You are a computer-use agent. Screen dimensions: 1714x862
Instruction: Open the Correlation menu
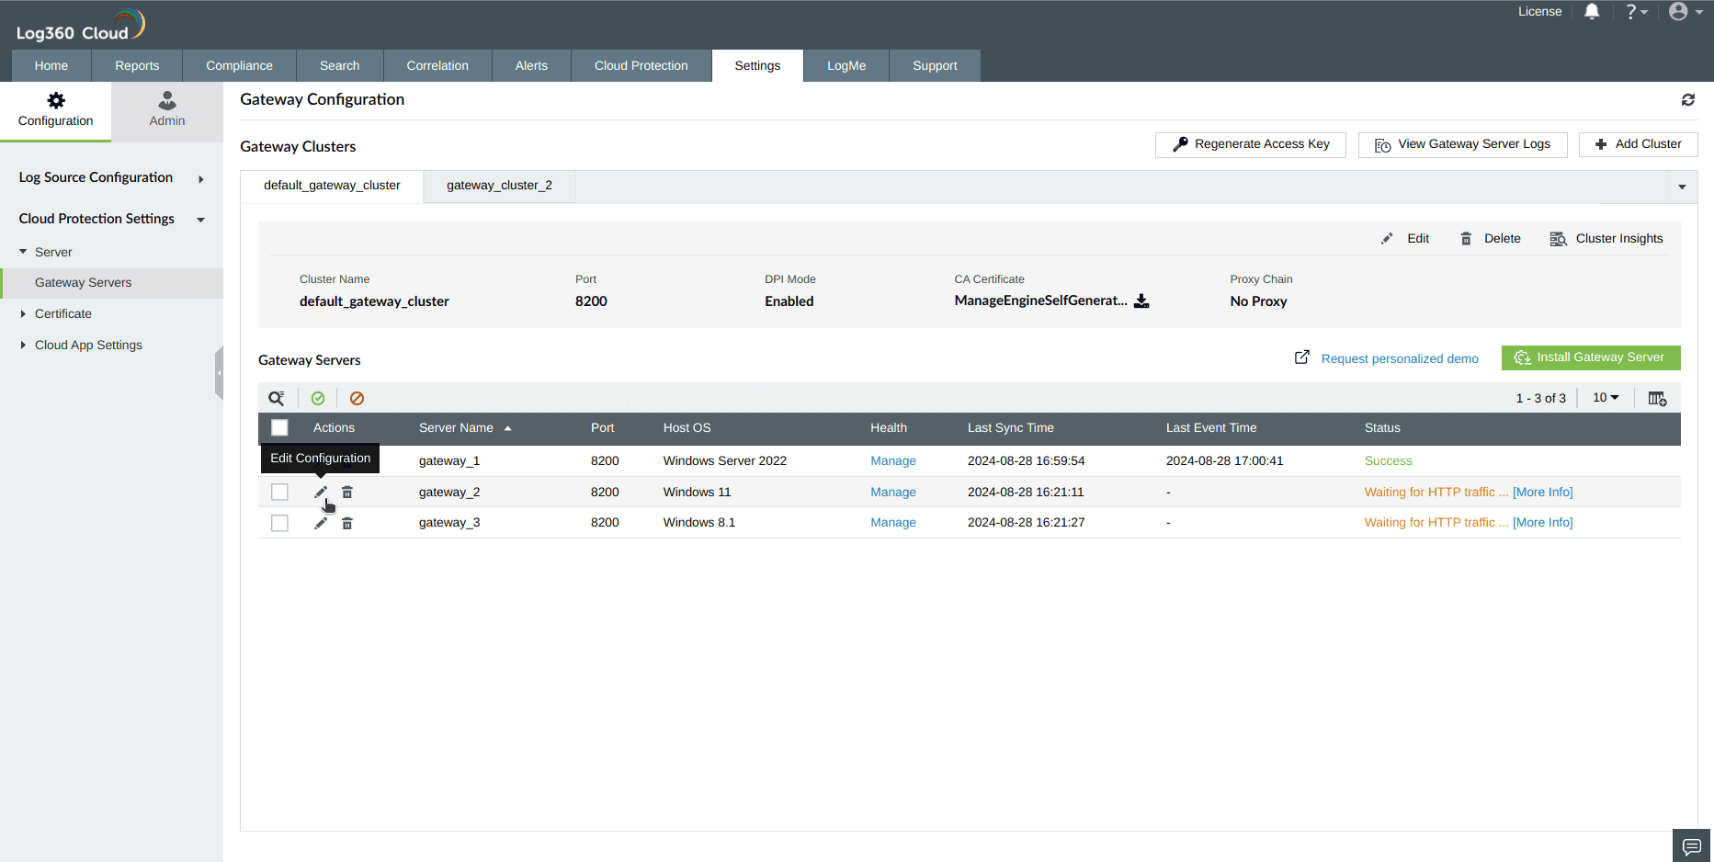point(437,65)
